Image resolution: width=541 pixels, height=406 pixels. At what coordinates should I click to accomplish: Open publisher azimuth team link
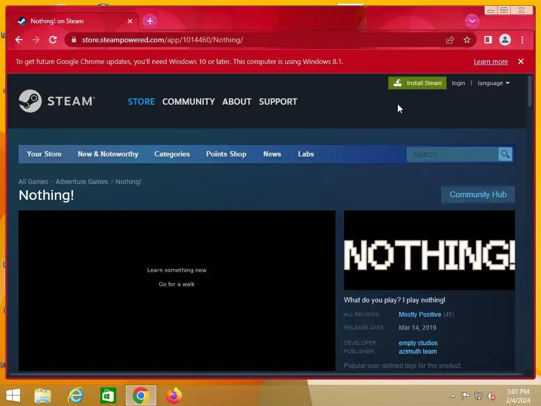417,352
